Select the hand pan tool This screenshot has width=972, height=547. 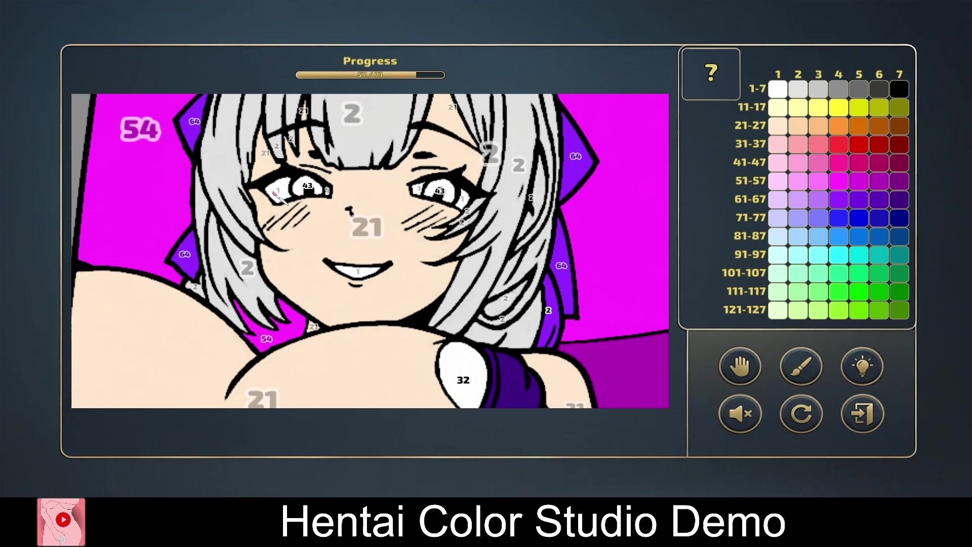(x=740, y=366)
